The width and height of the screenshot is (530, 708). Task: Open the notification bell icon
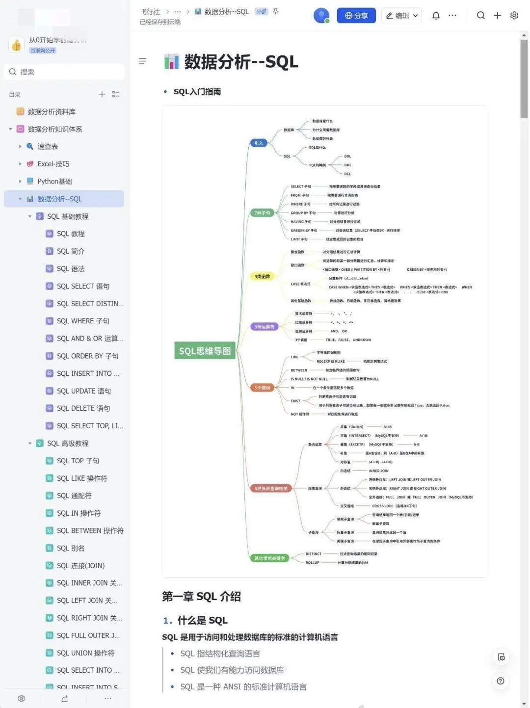[436, 15]
